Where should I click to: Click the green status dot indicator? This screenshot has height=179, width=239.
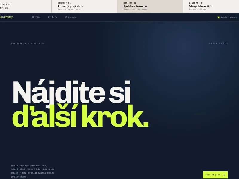click(218, 17)
